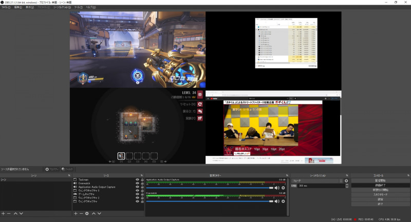Select the dungeon puzzle game in preview
Screen dimensions: 411x222
138,126
